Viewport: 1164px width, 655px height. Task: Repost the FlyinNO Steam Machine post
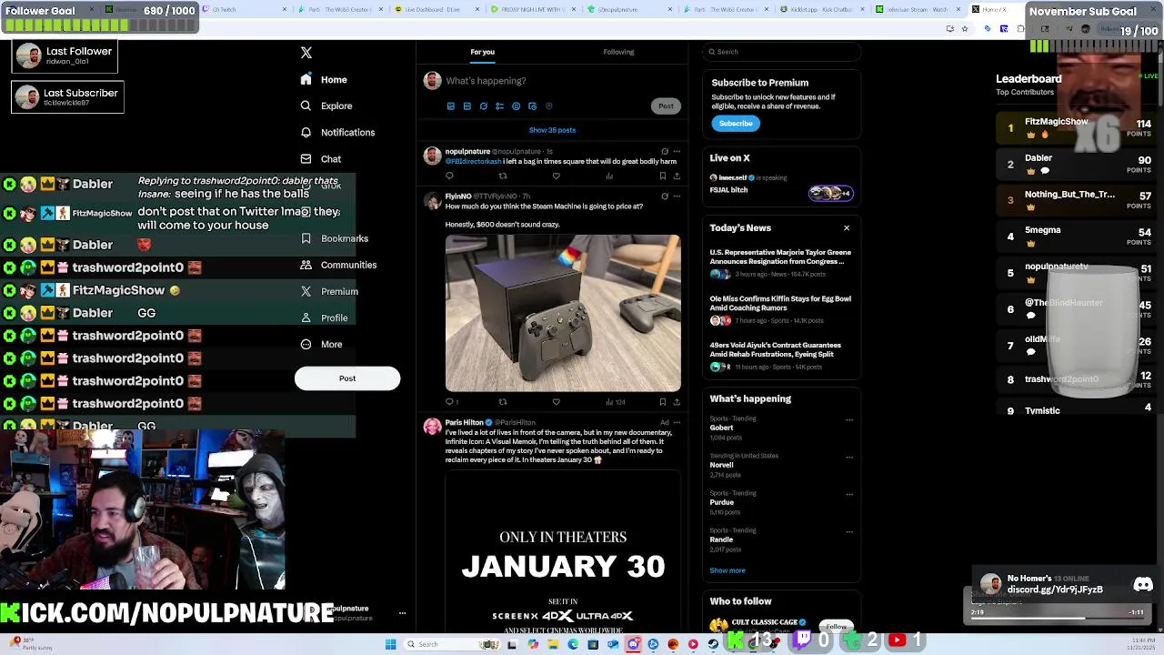point(503,402)
